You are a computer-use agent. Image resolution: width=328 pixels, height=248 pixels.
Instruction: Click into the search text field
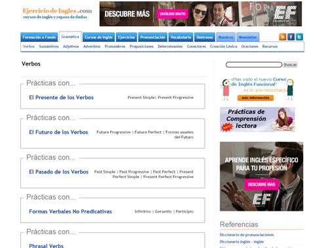pos(254,65)
